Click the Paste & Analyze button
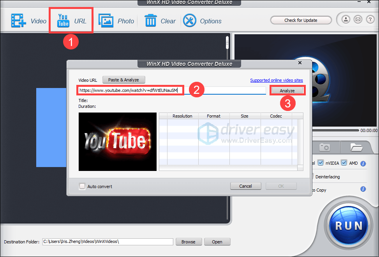Image resolution: width=379 pixels, height=257 pixels. pyautogui.click(x=123, y=80)
